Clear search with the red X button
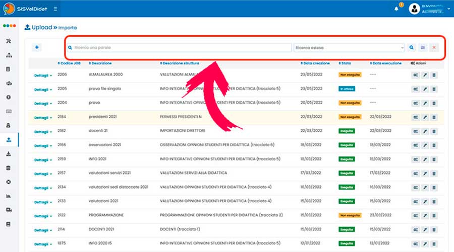 point(434,48)
